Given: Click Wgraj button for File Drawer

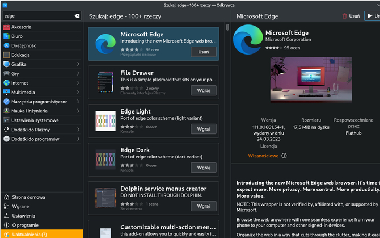Looking at the screenshot, I should [x=204, y=90].
